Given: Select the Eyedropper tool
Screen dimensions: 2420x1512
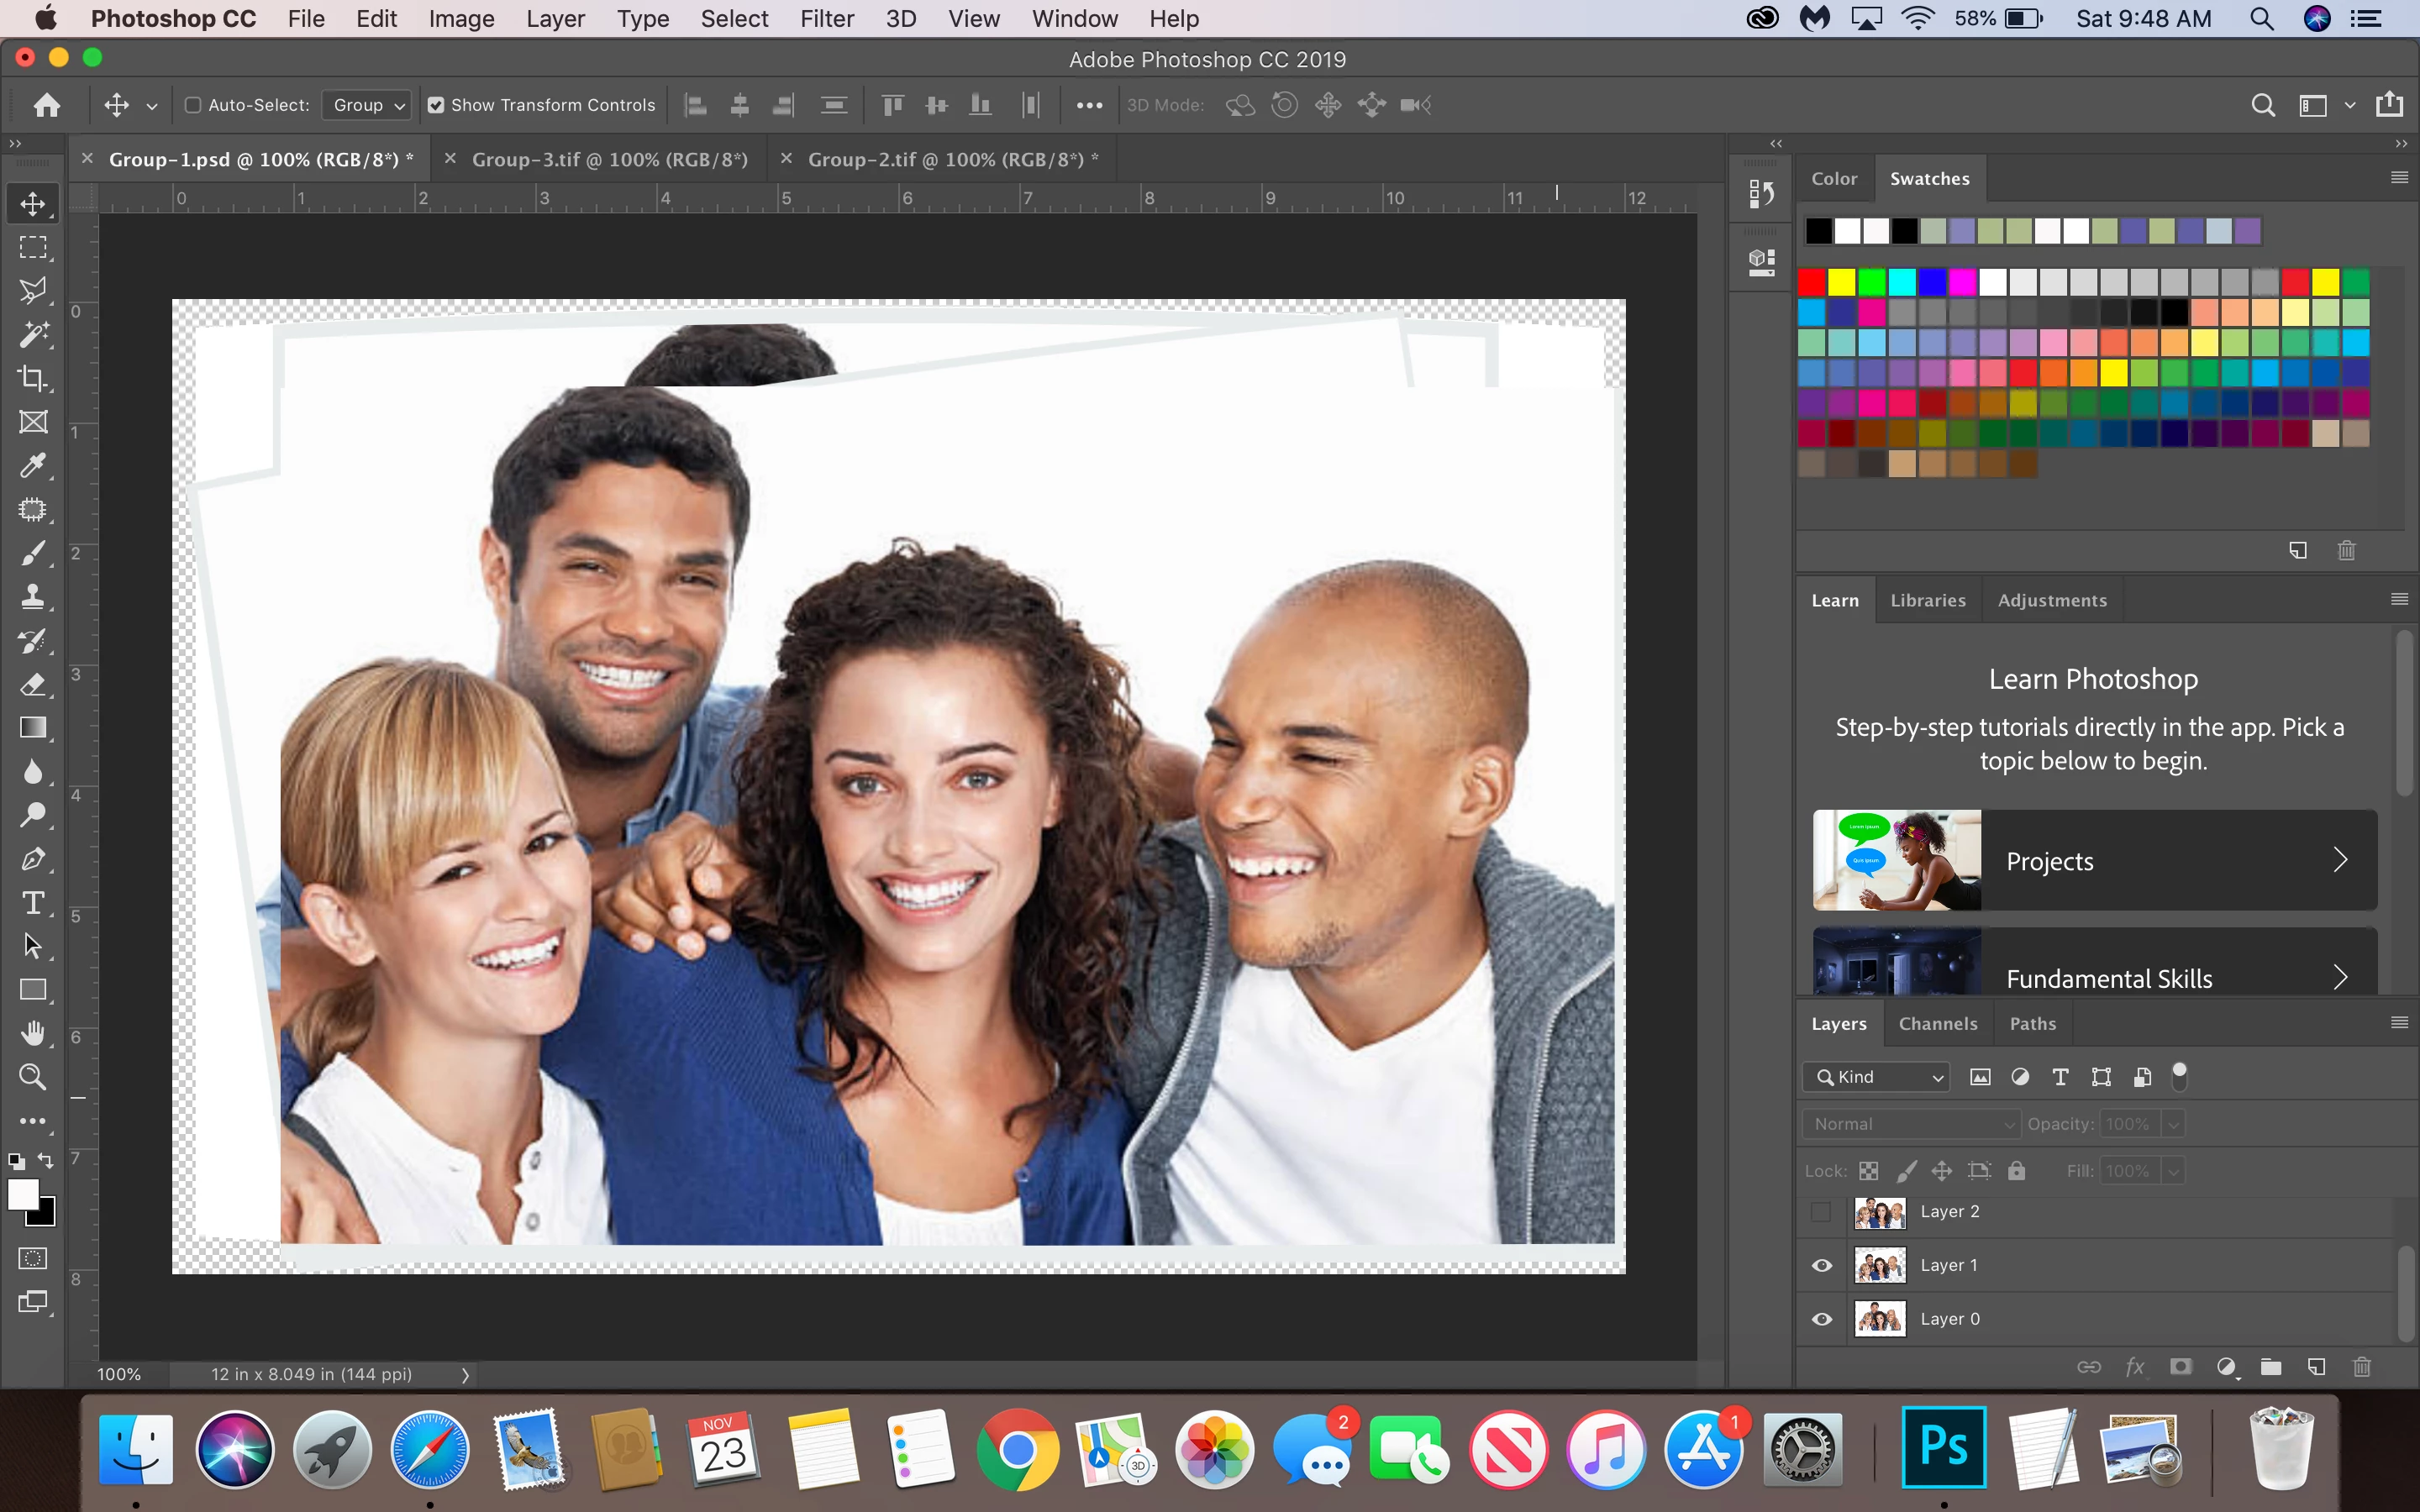Looking at the screenshot, I should 33,466.
